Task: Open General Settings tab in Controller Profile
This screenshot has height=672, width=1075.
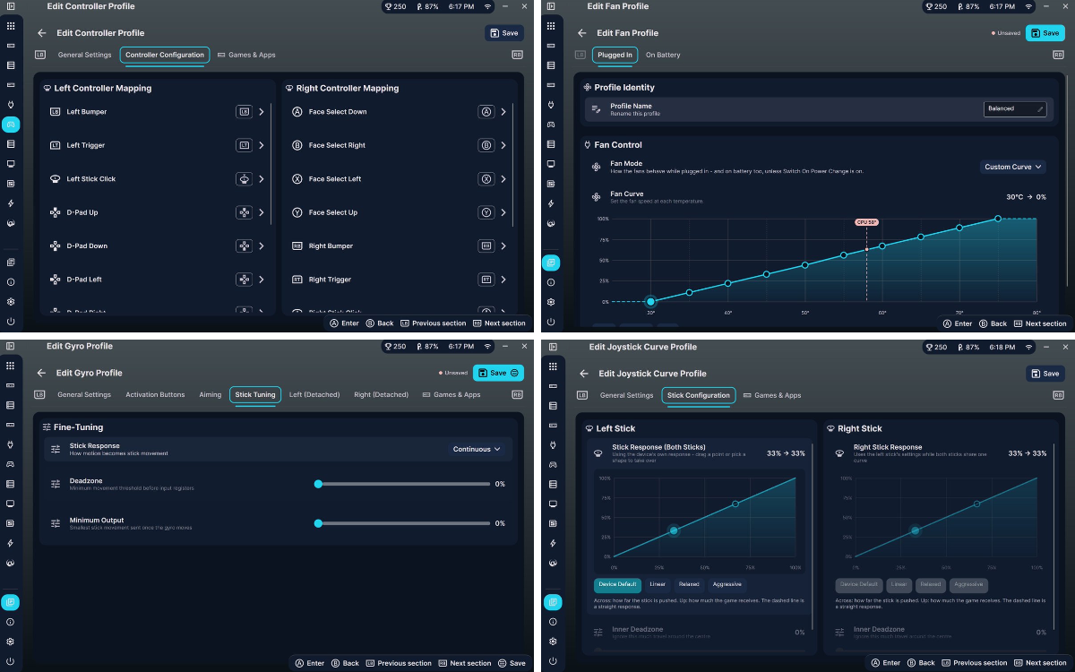Action: pyautogui.click(x=84, y=55)
